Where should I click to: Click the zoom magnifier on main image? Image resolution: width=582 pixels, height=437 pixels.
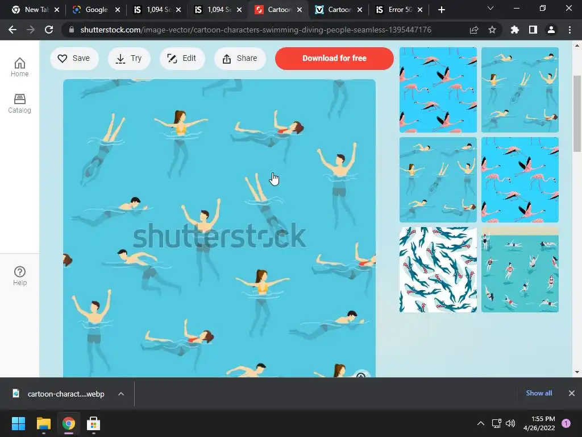click(x=361, y=374)
